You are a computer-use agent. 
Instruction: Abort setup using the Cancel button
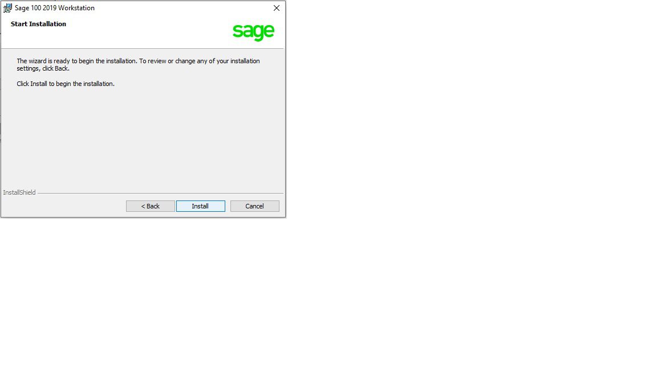click(255, 206)
